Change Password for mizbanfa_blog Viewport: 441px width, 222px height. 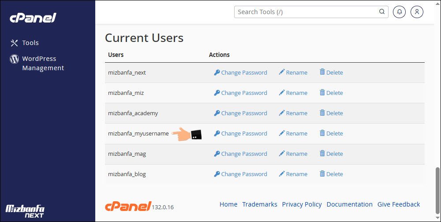pyautogui.click(x=244, y=174)
